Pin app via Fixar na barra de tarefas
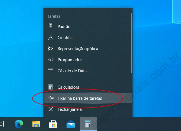 pos(88,98)
